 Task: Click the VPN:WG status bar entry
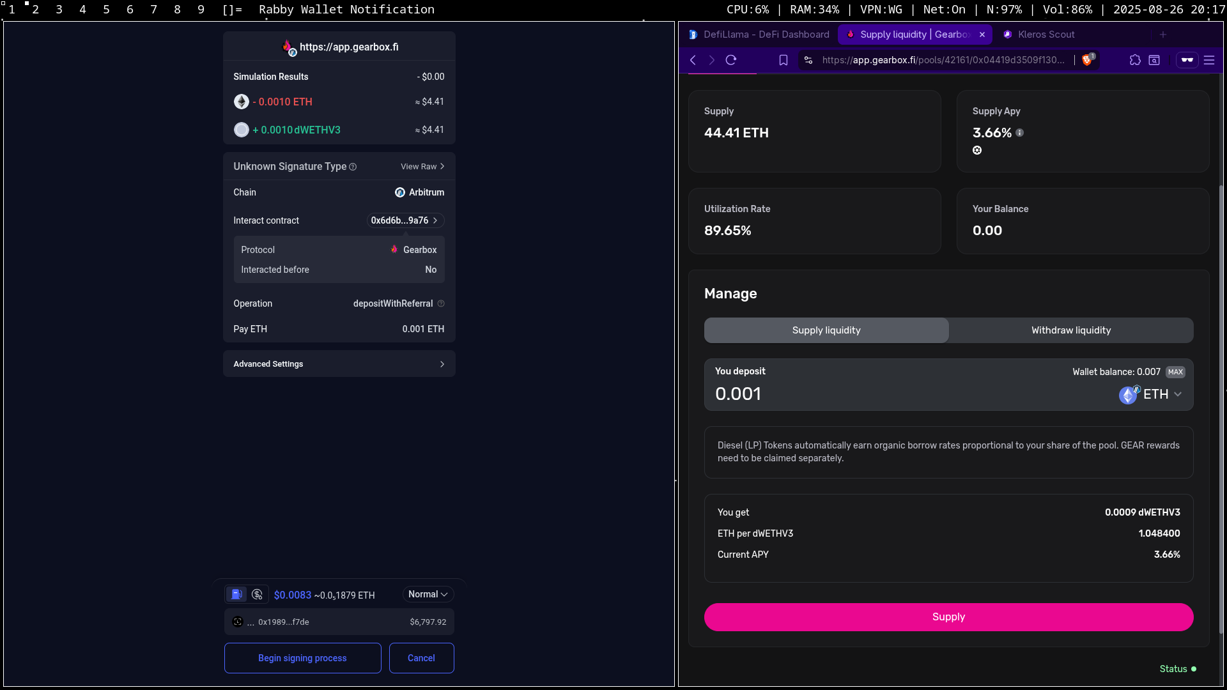tap(881, 10)
